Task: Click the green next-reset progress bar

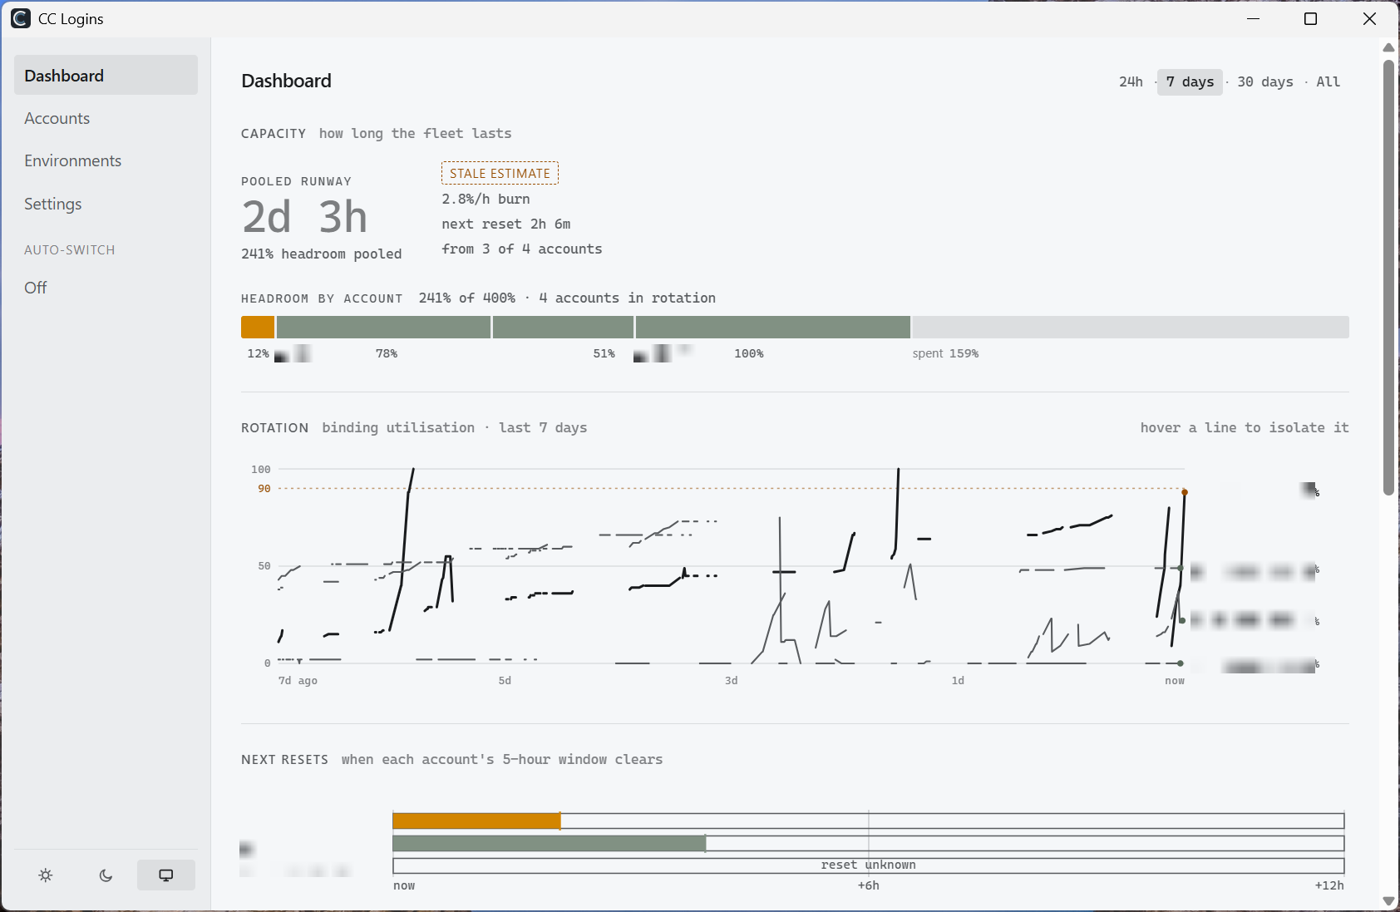Action: coord(549,844)
